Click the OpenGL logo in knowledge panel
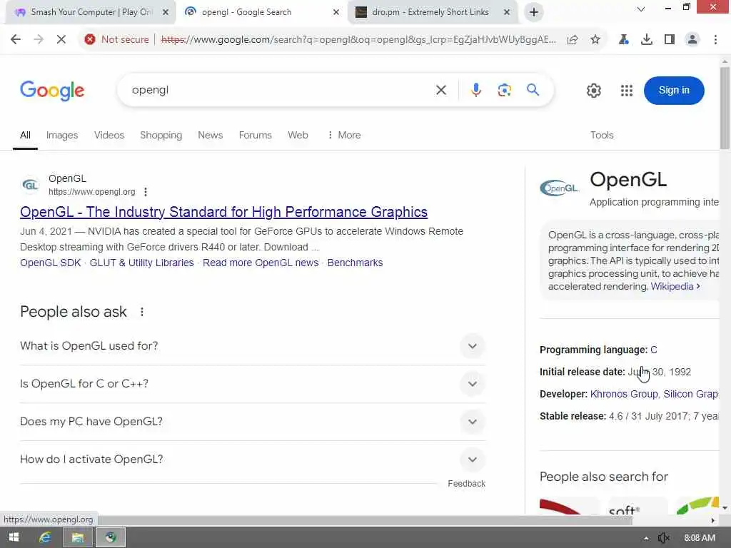 tap(560, 188)
